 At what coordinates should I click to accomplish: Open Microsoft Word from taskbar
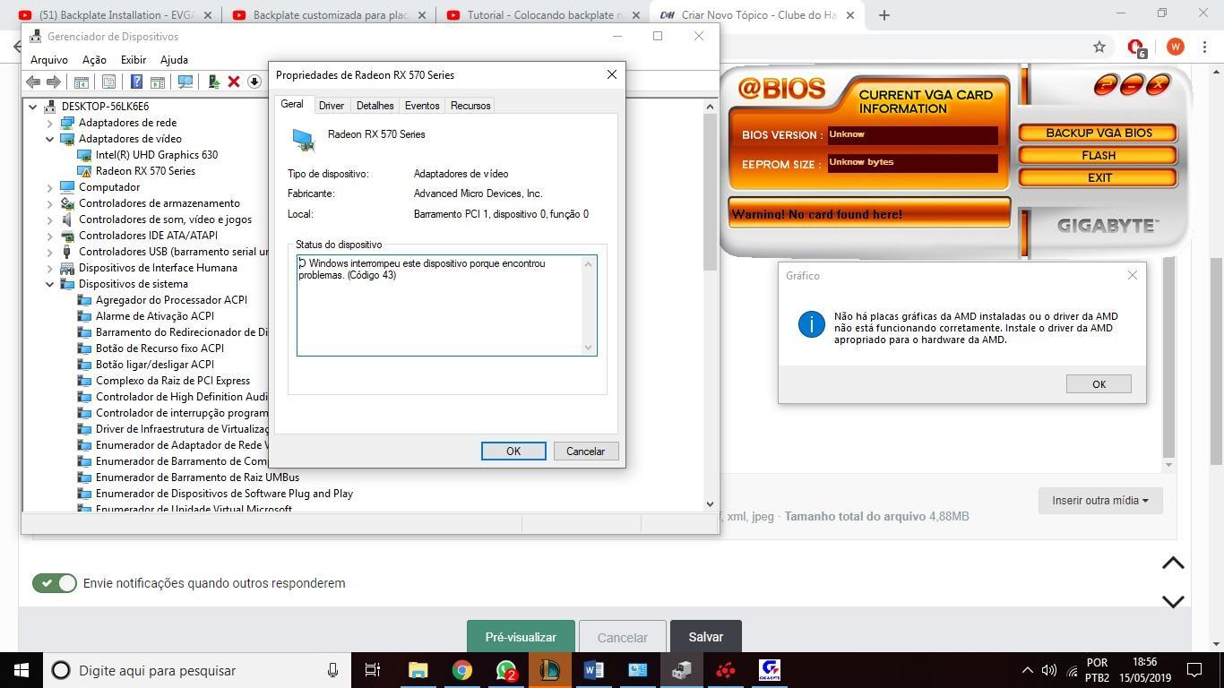click(x=594, y=670)
